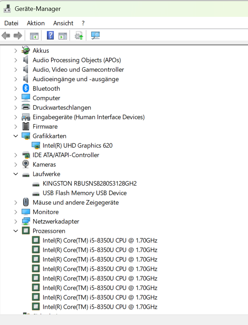Click the Grafikkarten display adapter icon

(26, 136)
